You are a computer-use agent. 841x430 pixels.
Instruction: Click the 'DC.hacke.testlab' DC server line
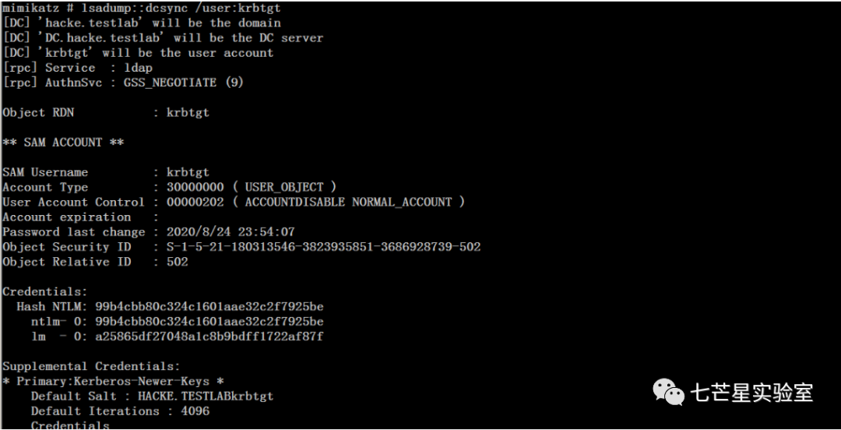pos(163,38)
